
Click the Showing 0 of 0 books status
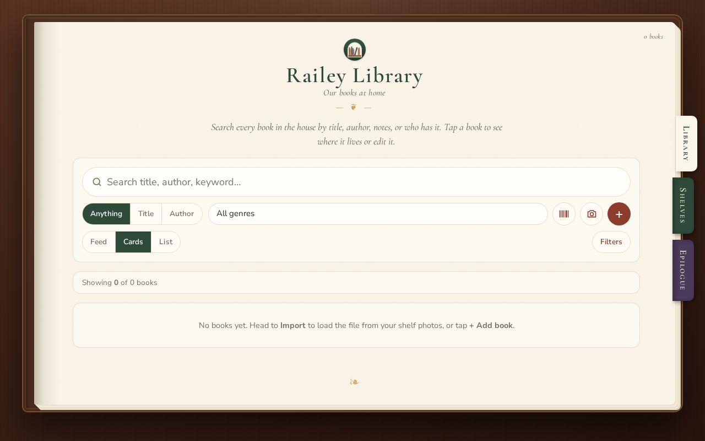click(x=120, y=283)
